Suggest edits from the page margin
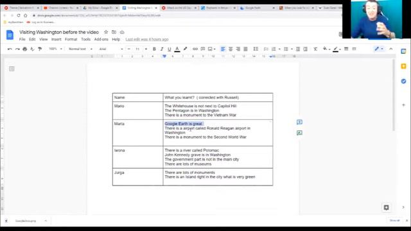 [299, 133]
